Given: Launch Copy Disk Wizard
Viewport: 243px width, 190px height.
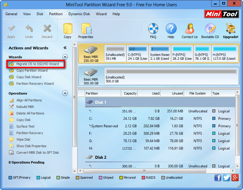Looking at the screenshot, I should coord(29,77).
